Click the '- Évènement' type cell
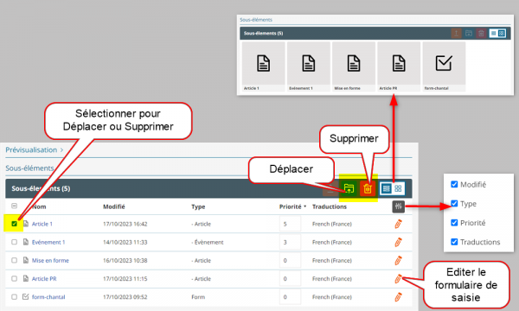The height and width of the screenshot is (311, 519). point(208,242)
